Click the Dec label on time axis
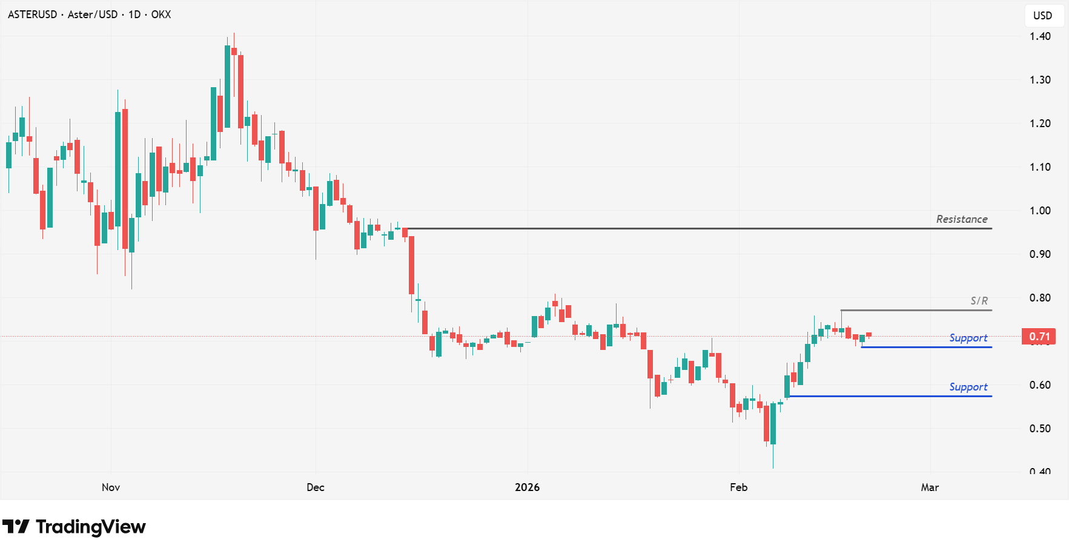Screen dimensions: 1069x554 316,487
